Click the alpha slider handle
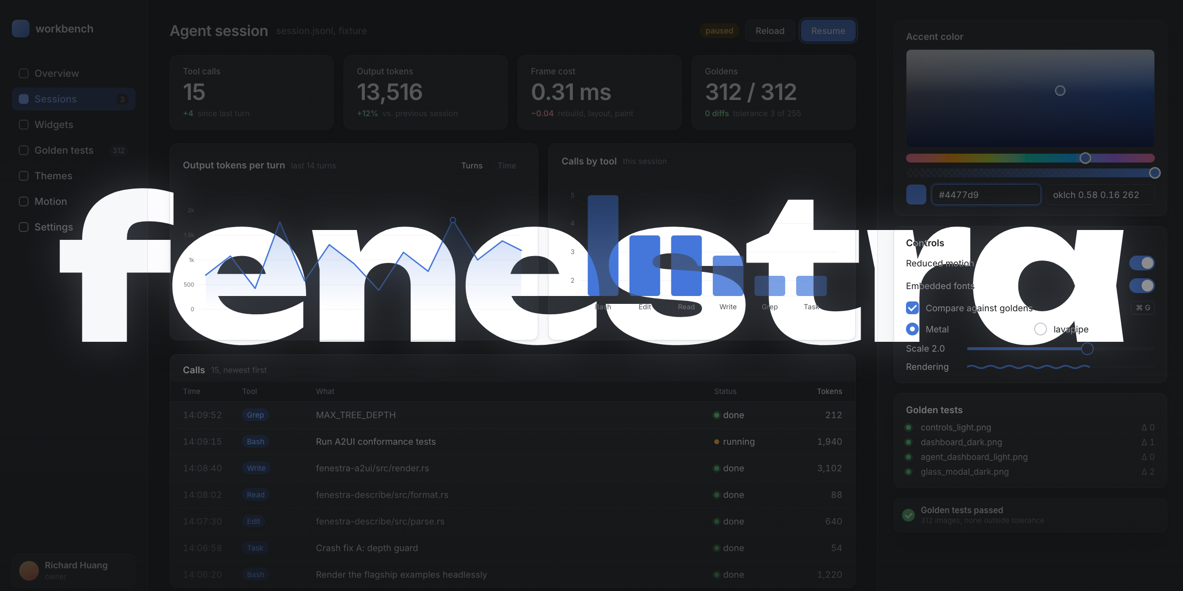 [1155, 173]
